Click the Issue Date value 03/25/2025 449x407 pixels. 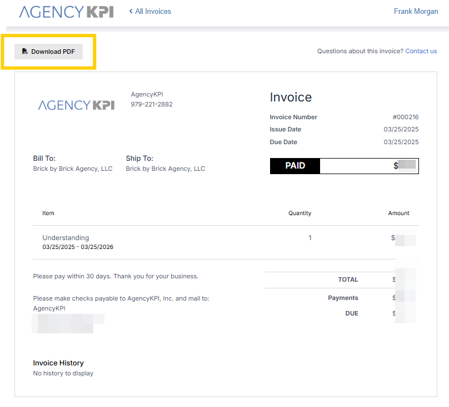401,129
